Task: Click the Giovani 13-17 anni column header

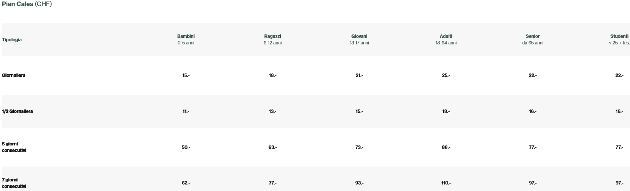Action: click(360, 39)
